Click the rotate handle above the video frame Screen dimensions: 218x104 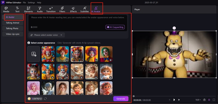coord(174,28)
